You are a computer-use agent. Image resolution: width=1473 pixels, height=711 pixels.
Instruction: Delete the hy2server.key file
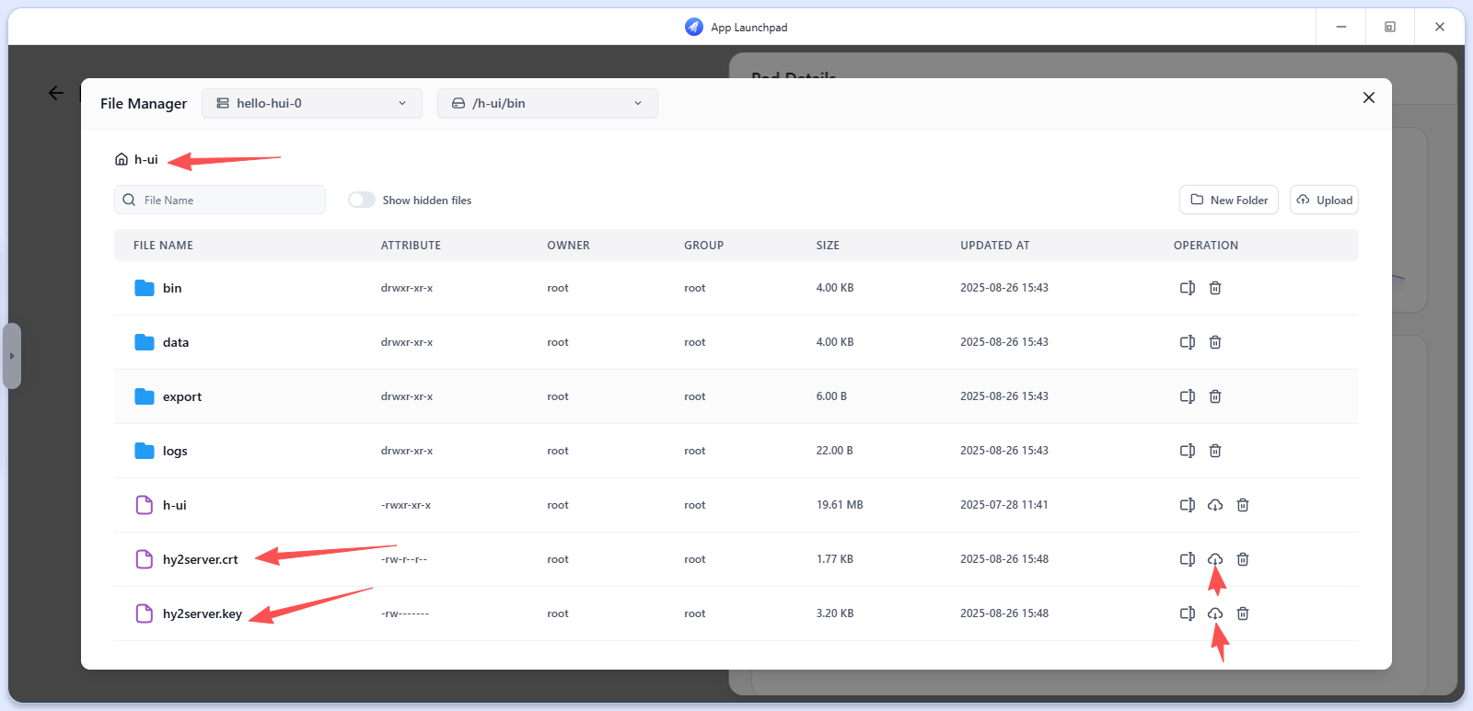(x=1242, y=614)
